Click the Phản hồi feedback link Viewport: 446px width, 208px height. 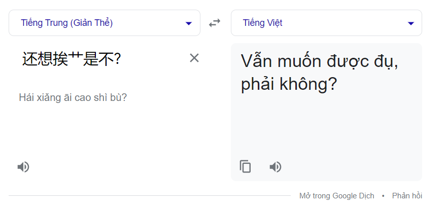pyautogui.click(x=407, y=196)
